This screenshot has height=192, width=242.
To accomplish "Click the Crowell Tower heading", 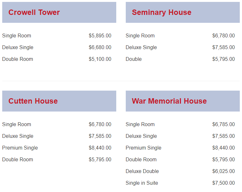I will click(x=34, y=12).
